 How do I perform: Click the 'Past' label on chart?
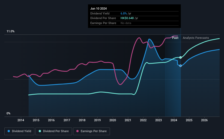point(175,38)
